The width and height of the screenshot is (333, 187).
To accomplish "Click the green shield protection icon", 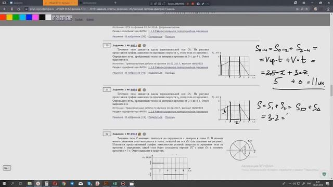I will click(324, 175).
